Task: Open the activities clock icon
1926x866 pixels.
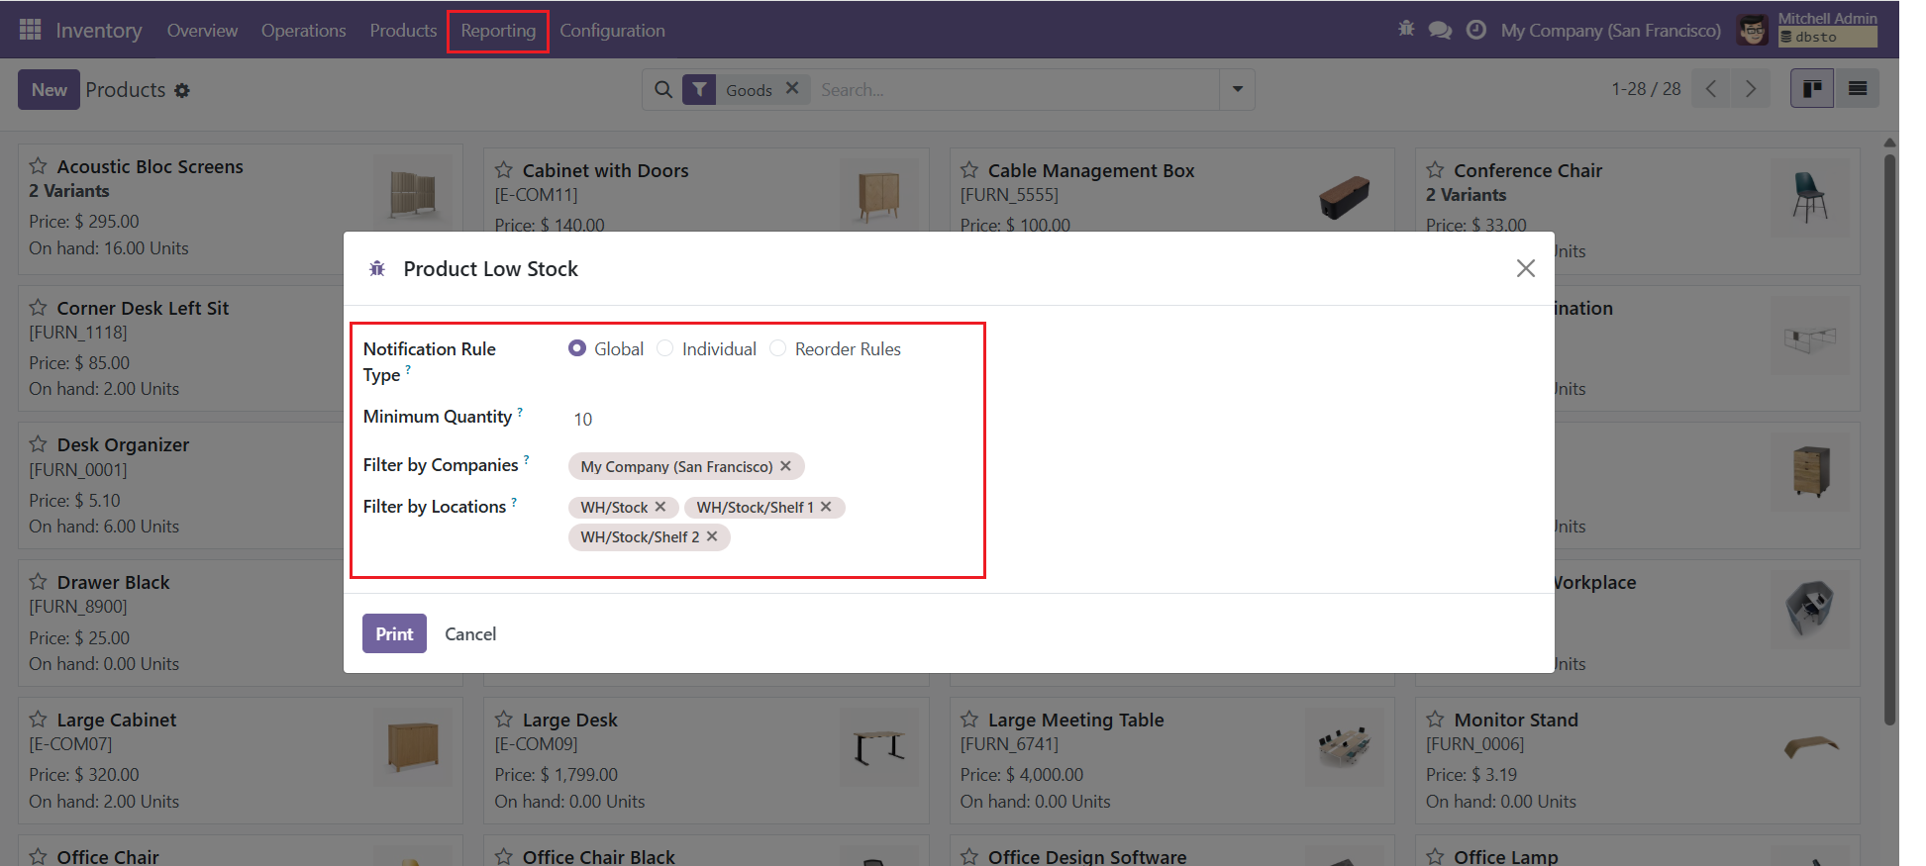Action: tap(1475, 30)
